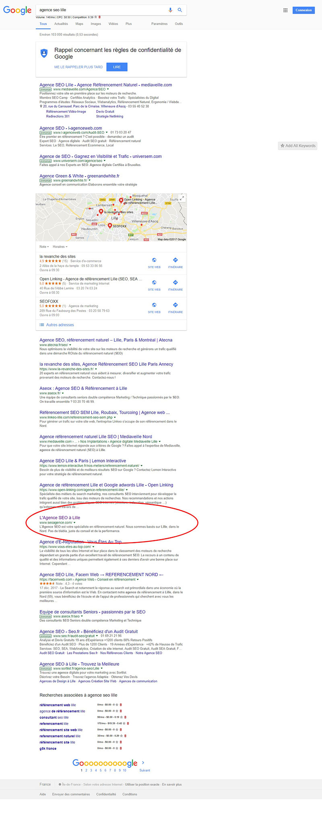Switch to the Actualités tab
This screenshot has width=322, height=820.
[61, 24]
